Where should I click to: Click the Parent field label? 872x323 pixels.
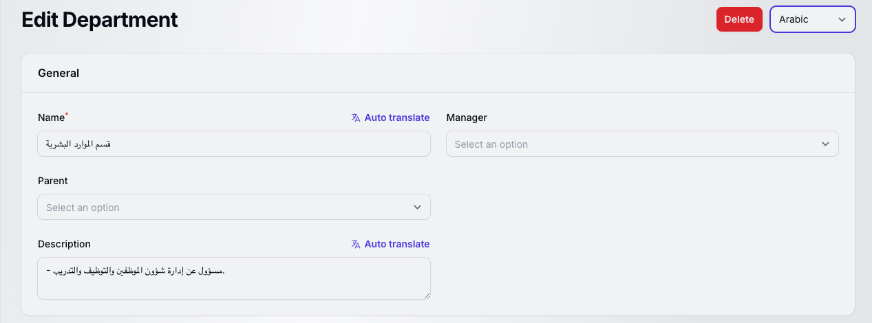click(53, 181)
